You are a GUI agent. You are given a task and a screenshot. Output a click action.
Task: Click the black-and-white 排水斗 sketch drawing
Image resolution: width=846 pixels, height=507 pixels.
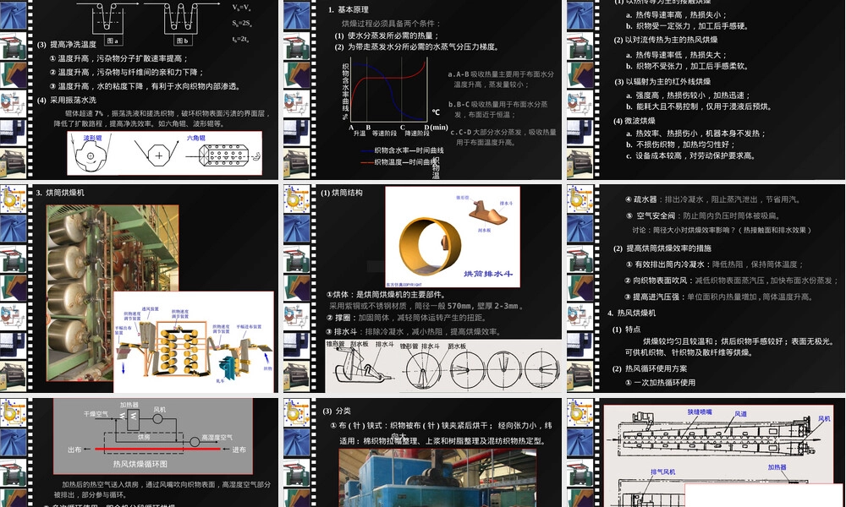coord(443,367)
